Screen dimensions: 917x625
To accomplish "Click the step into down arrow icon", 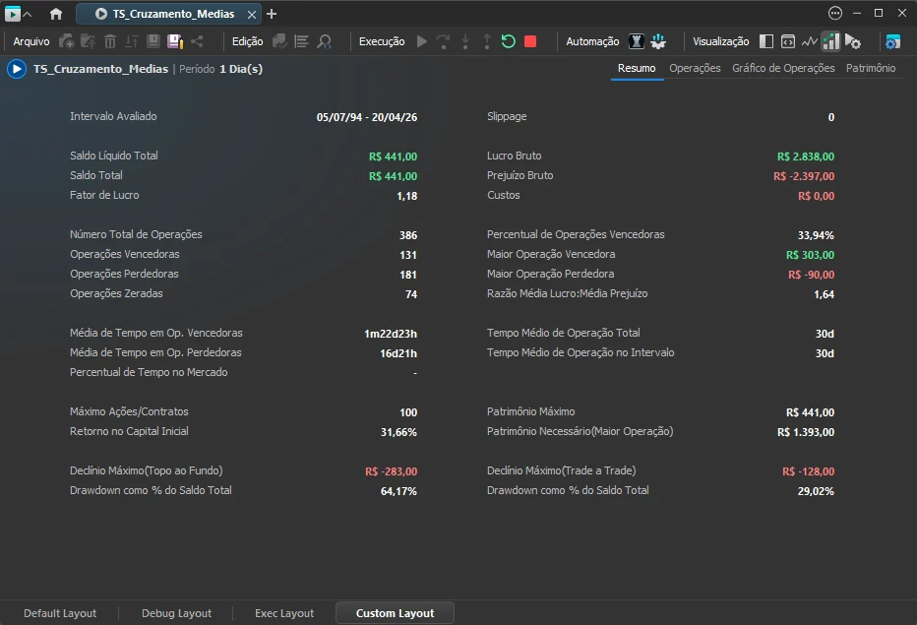I will [465, 41].
